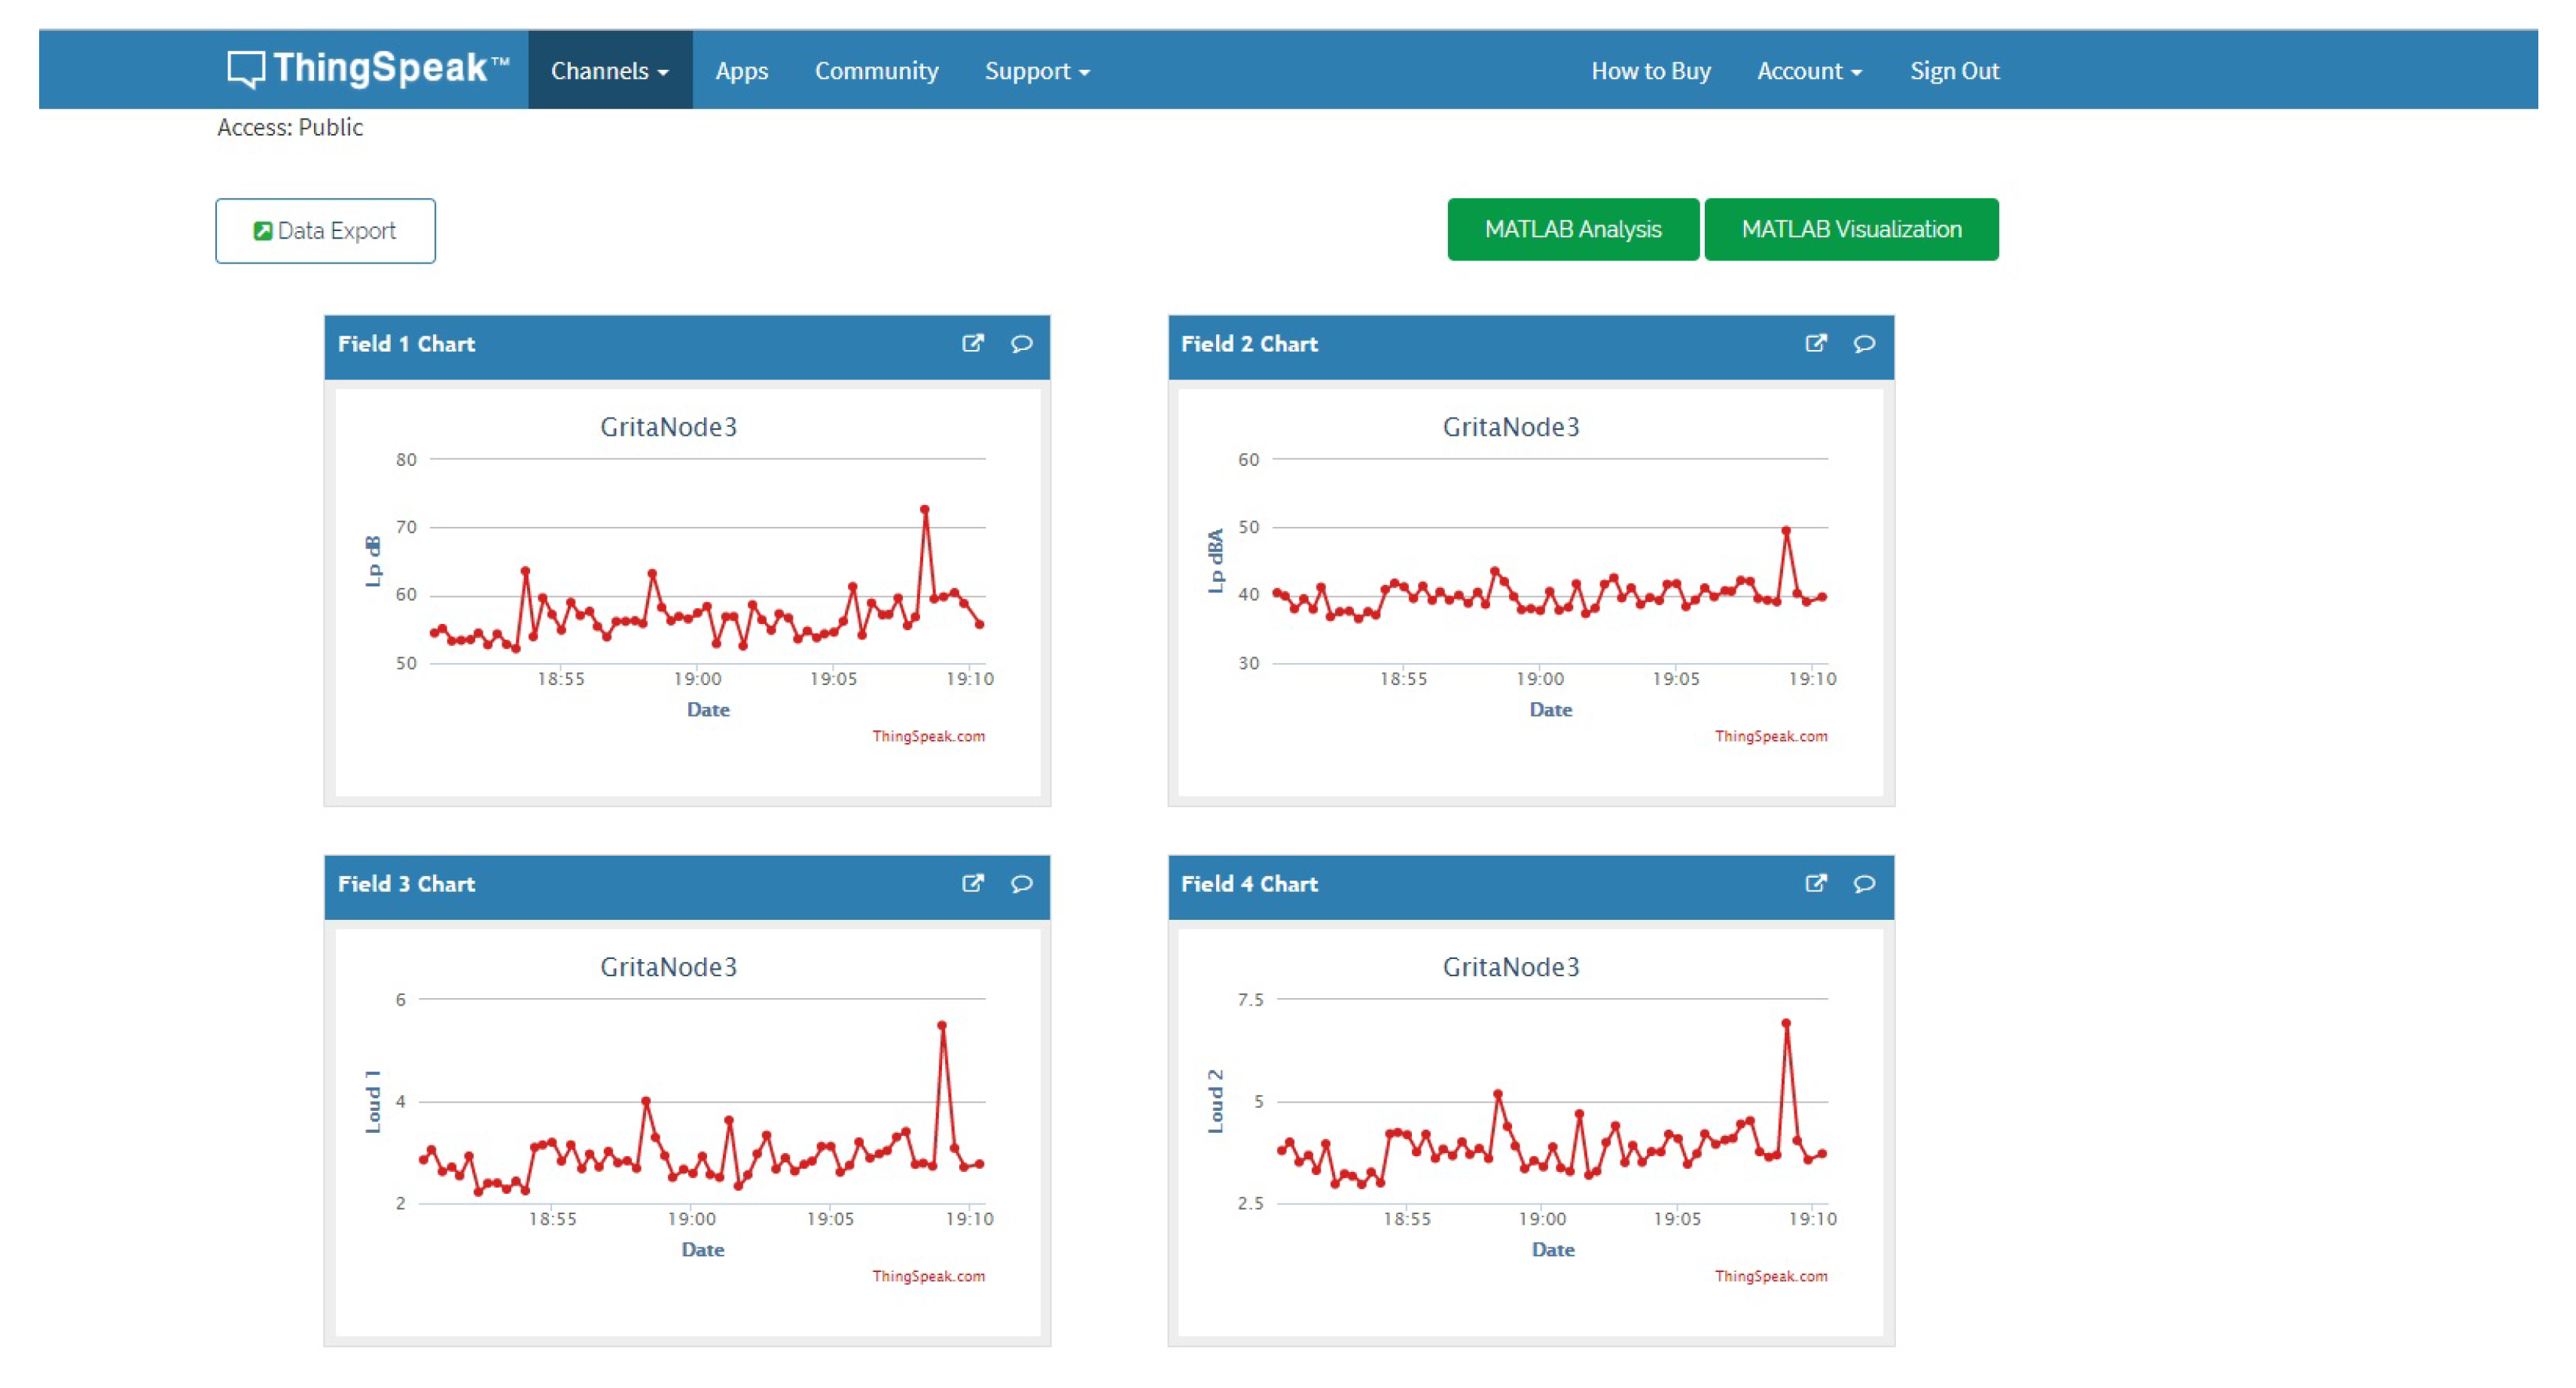Click the ThingSpeak logo
The image size is (2576, 1388).
[367, 70]
